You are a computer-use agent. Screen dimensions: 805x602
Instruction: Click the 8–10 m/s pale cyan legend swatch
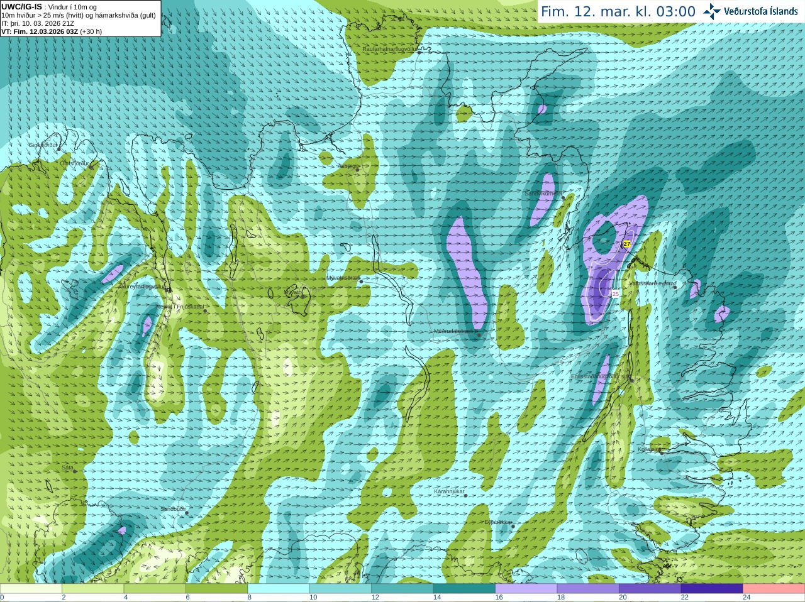click(x=279, y=589)
